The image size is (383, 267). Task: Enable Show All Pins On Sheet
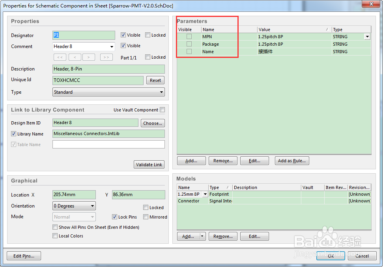coord(55,227)
